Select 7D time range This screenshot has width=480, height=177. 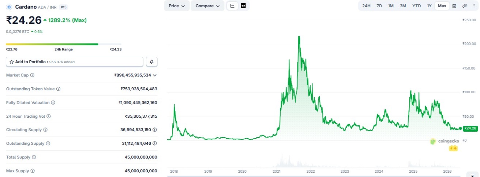click(x=379, y=6)
